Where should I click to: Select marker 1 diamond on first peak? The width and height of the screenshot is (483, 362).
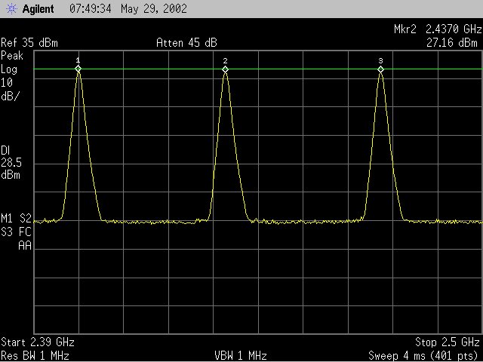point(78,69)
